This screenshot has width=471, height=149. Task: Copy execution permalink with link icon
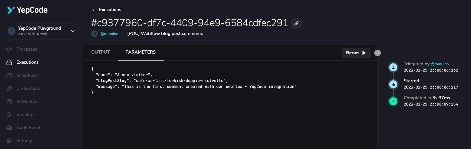296,23
